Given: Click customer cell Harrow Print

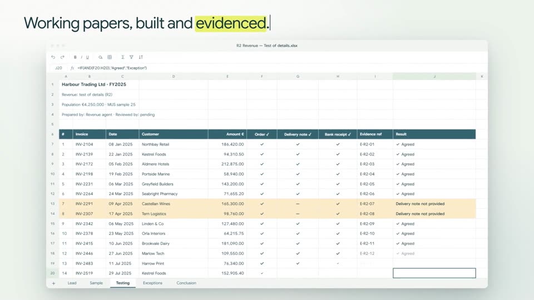Looking at the screenshot, I should 174,263.
